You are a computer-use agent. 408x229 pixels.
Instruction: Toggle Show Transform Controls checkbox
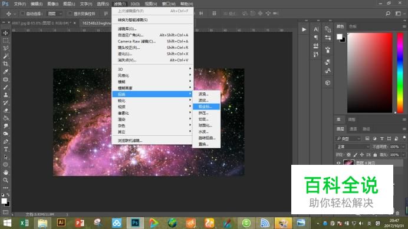pos(70,14)
